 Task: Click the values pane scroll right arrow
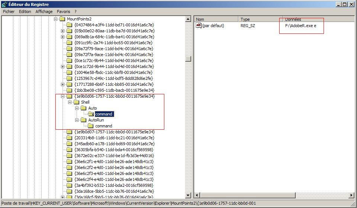[x=351, y=195]
